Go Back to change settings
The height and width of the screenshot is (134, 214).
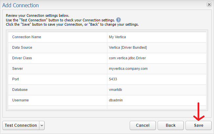pyautogui.click(x=171, y=125)
